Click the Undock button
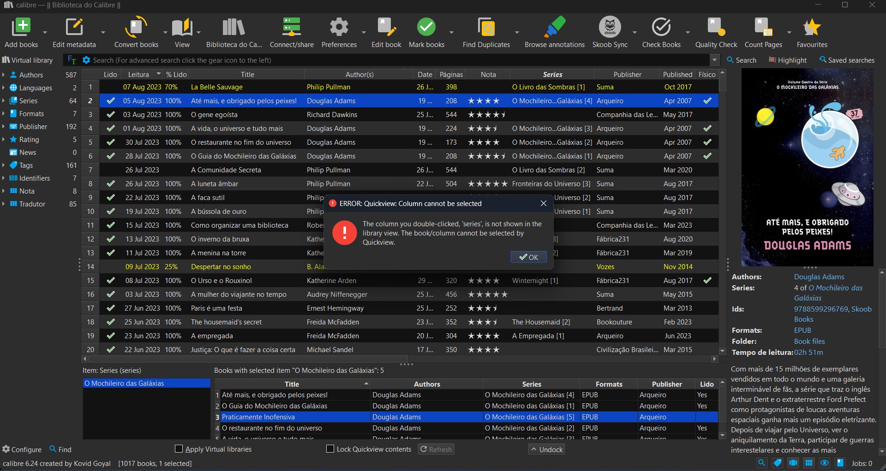 [x=546, y=449]
